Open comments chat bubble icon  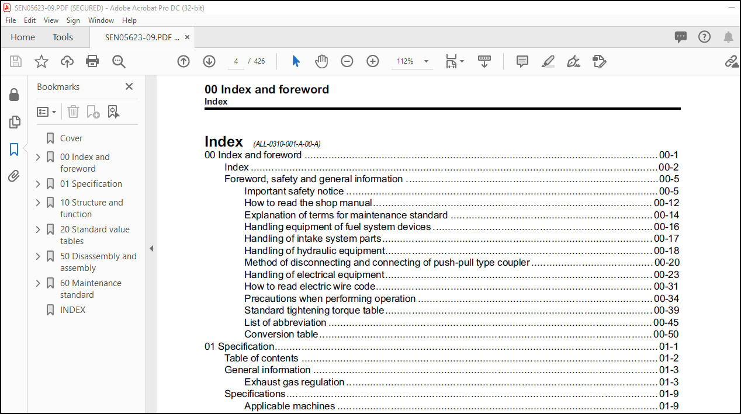[x=681, y=37]
